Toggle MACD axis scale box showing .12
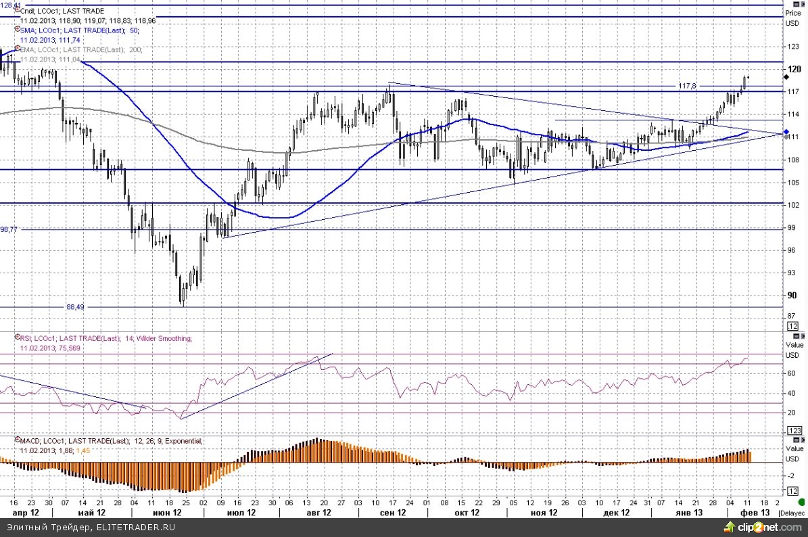This screenshot has width=808, height=537. (794, 490)
